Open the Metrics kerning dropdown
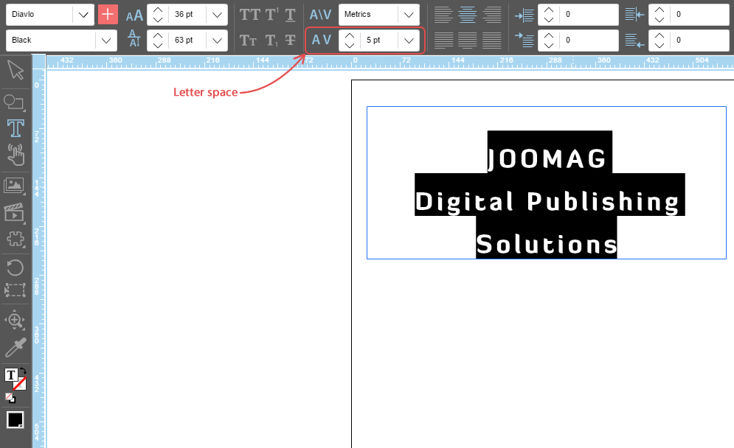734x448 pixels. click(408, 15)
